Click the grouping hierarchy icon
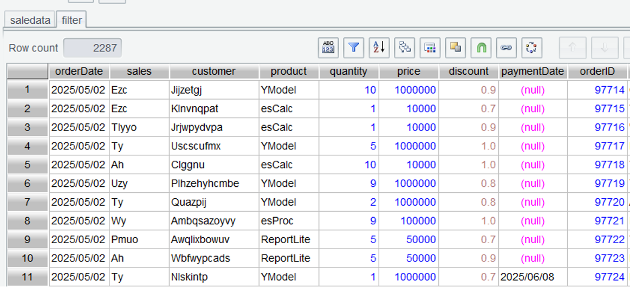 (405, 48)
